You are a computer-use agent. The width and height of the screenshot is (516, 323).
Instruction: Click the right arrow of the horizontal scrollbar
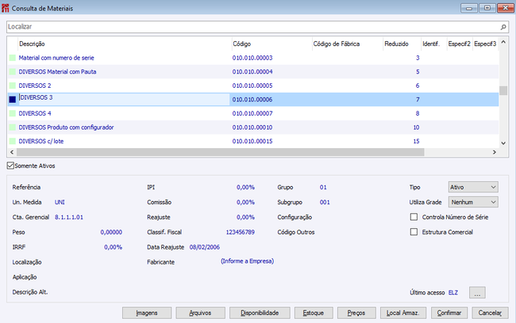tap(495, 152)
